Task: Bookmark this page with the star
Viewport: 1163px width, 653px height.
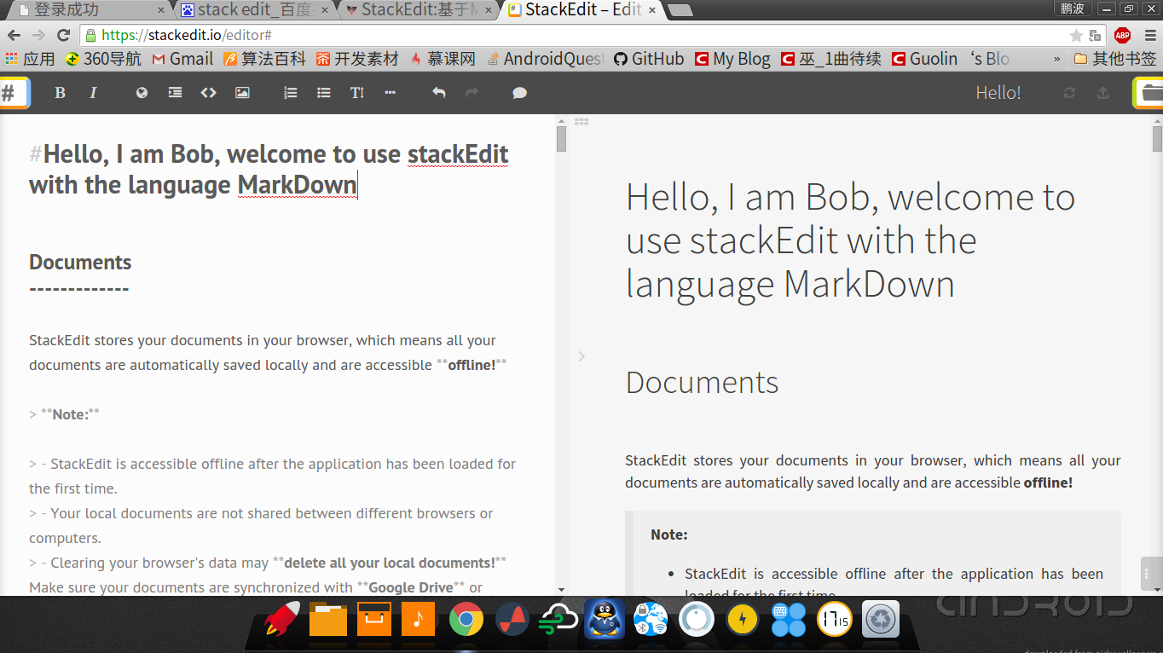Action: (x=1076, y=36)
